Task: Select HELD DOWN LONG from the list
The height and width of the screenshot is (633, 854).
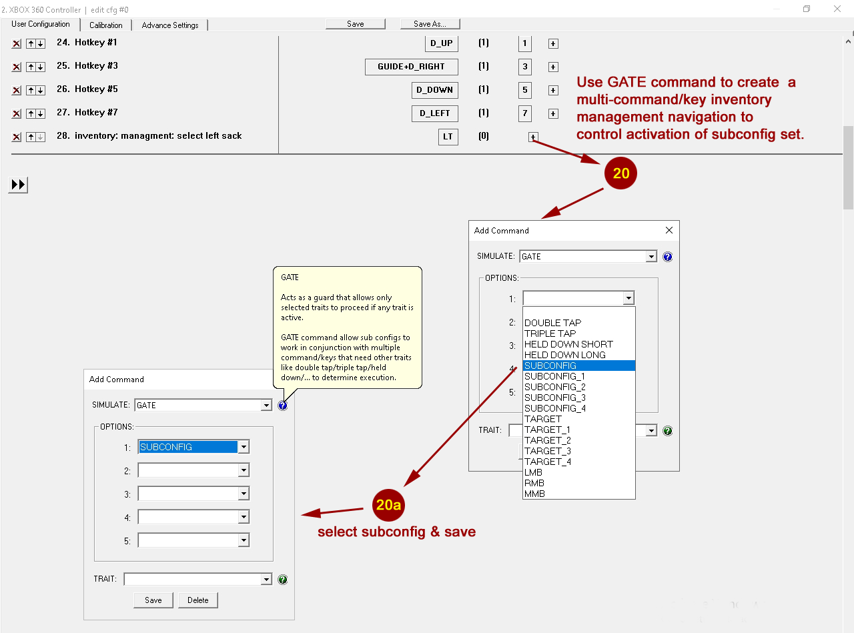Action: (x=564, y=355)
